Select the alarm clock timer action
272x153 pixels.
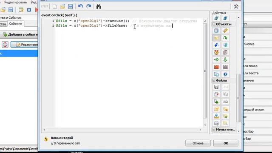tap(216, 52)
